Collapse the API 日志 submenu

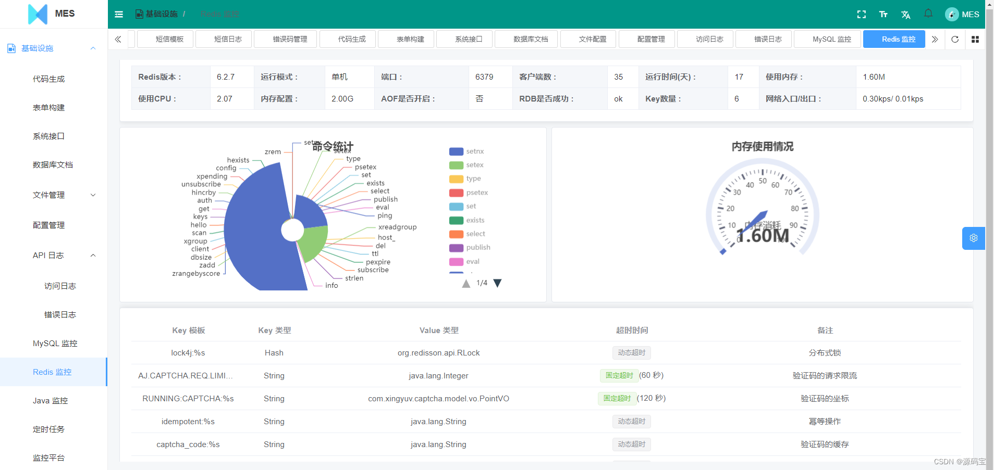click(x=48, y=255)
